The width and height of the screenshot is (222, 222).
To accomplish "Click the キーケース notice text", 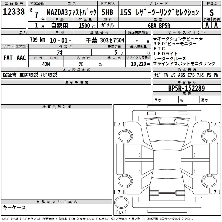I will pyautogui.click(x=14, y=208).
